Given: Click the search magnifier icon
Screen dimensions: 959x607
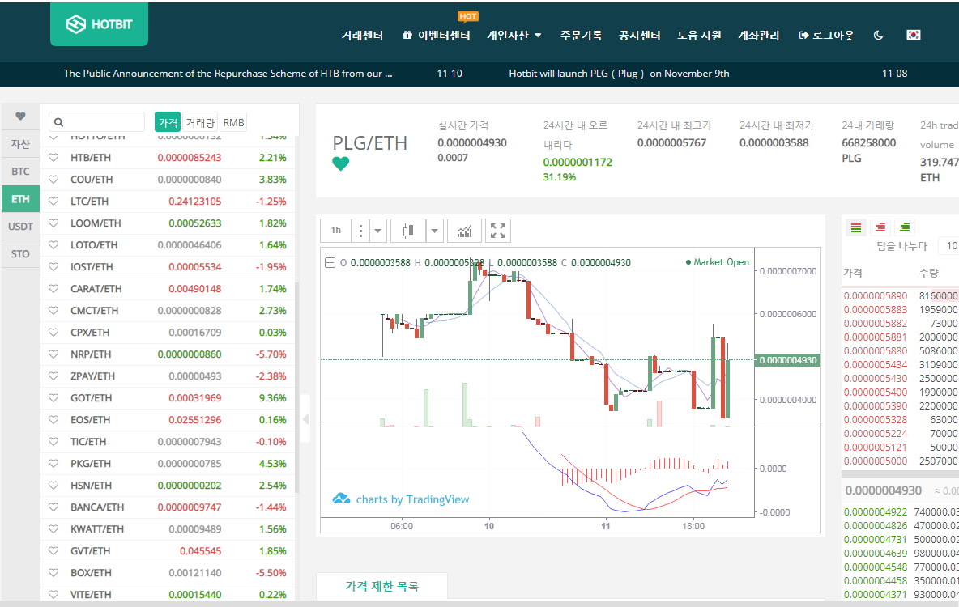Looking at the screenshot, I should pos(58,122).
